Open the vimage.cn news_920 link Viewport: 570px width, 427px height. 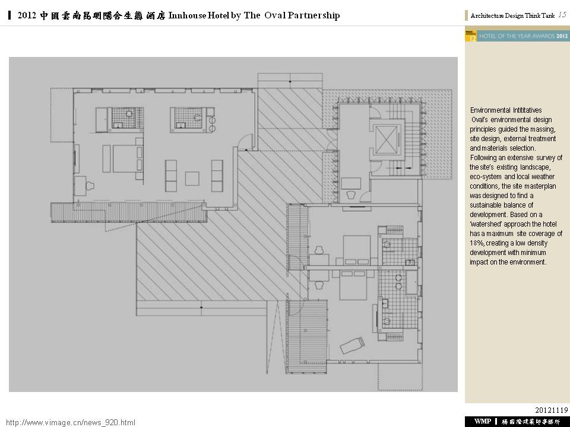[x=71, y=422]
